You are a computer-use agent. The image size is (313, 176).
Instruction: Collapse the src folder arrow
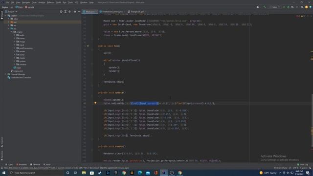[9, 28]
